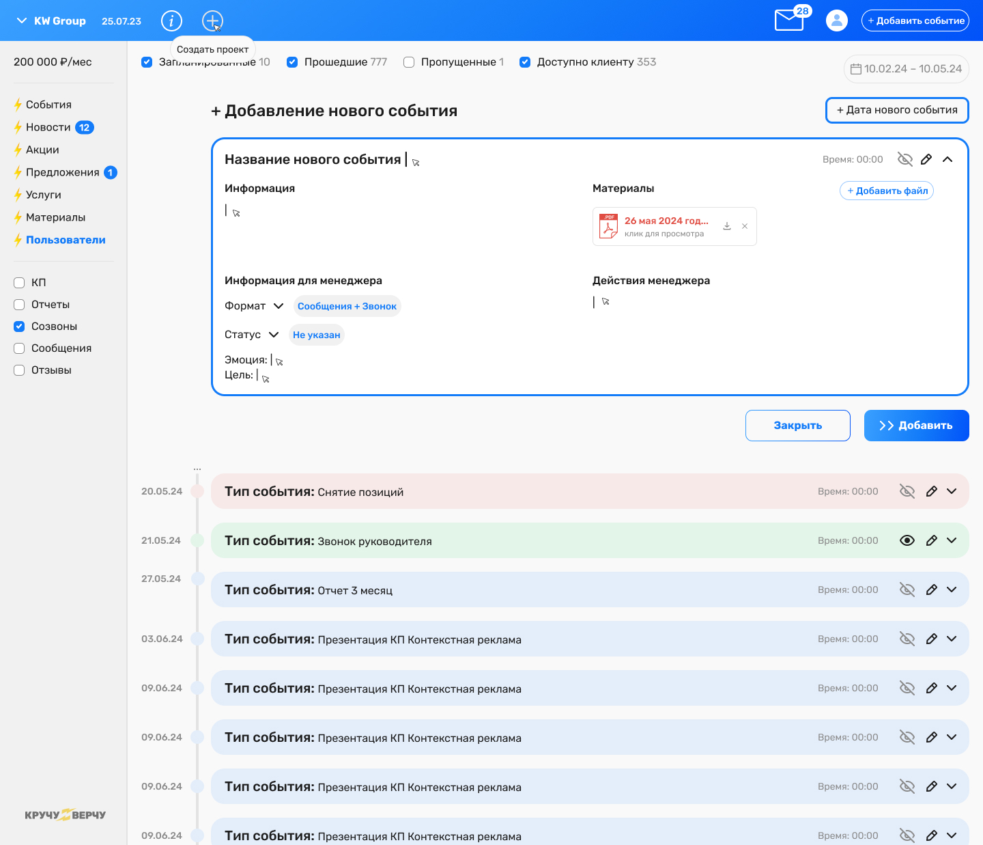Screen dimensions: 983x845
Task: Expand the Отчет 3 месяц event
Action: pyautogui.click(x=952, y=590)
